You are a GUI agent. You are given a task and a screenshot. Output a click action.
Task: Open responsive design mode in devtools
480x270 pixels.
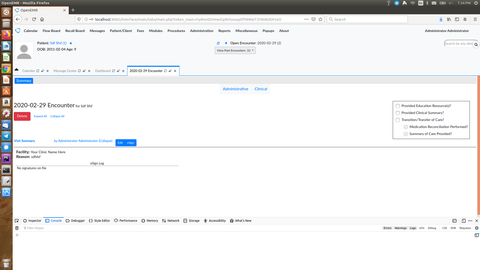click(463, 221)
